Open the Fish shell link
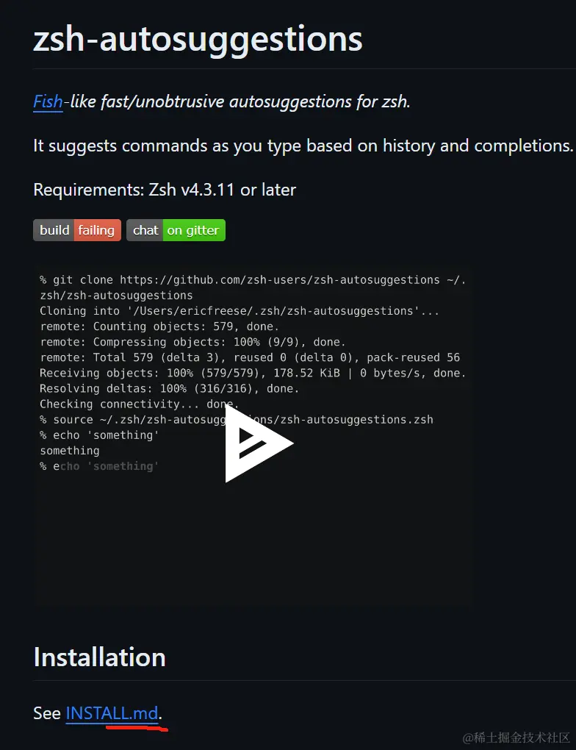This screenshot has height=750, width=576. (x=48, y=101)
